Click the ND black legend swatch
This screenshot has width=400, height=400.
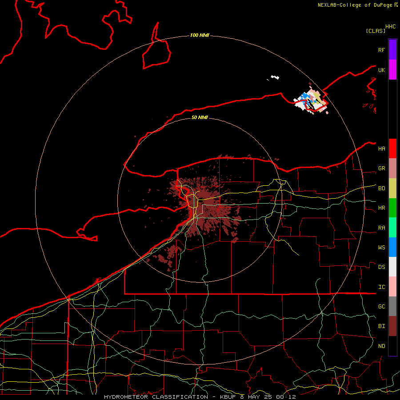coord(392,346)
